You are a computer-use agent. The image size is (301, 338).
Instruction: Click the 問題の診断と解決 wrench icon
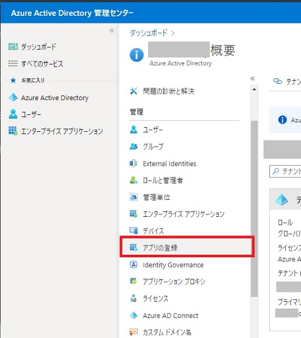tap(134, 91)
